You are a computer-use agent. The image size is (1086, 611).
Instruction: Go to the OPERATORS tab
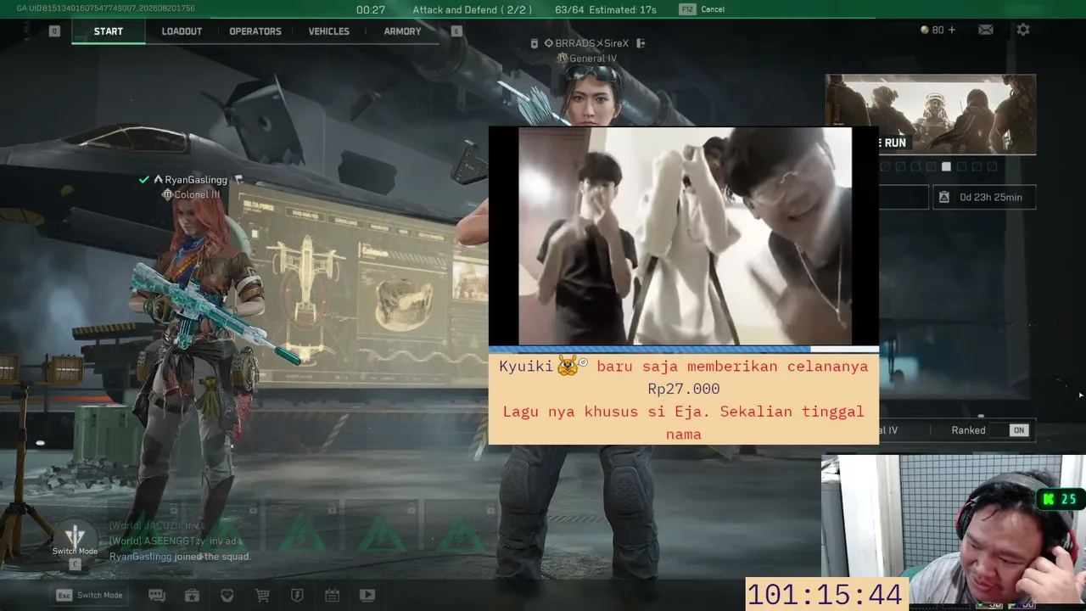pos(255,31)
